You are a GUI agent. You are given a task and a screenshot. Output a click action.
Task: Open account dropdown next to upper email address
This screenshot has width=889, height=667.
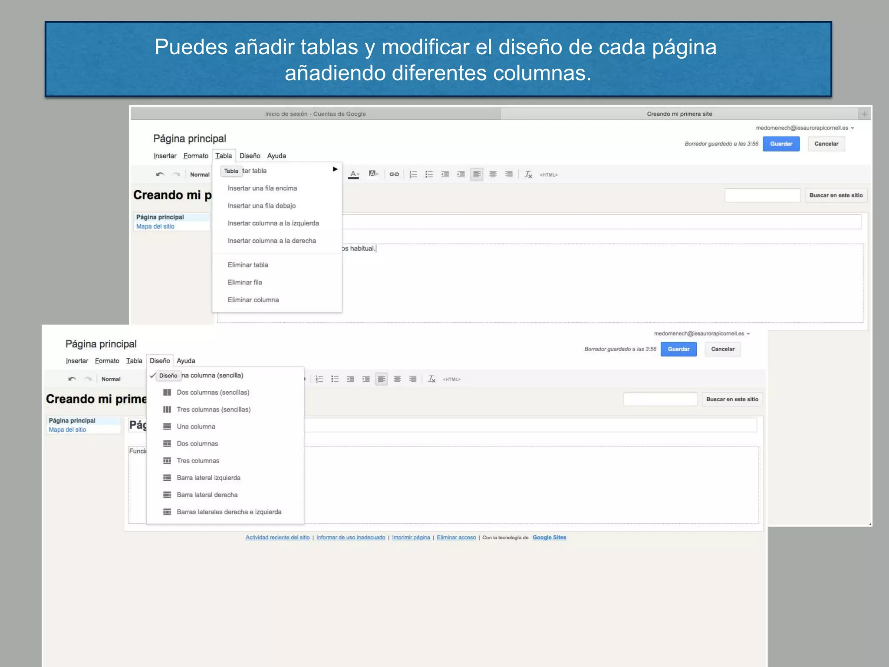point(853,128)
